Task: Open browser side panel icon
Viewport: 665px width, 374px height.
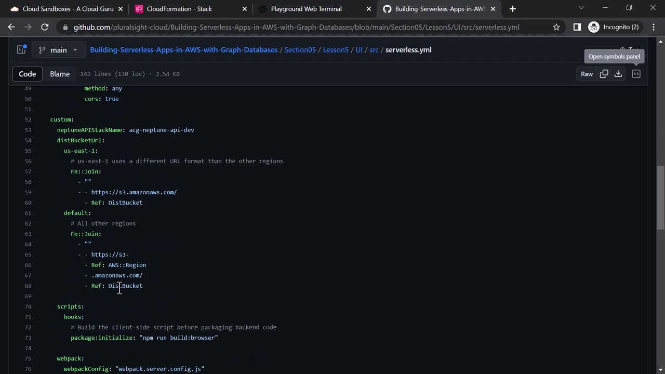Action: click(x=577, y=27)
